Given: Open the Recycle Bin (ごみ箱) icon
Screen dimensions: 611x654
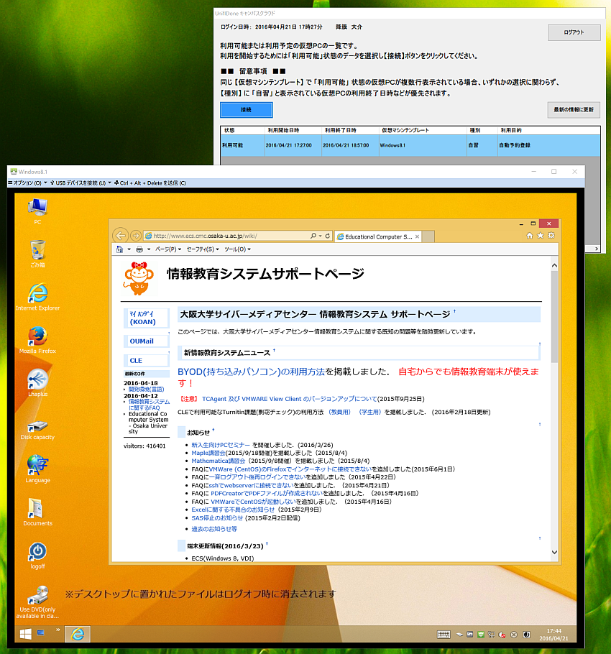Looking at the screenshot, I should [37, 251].
